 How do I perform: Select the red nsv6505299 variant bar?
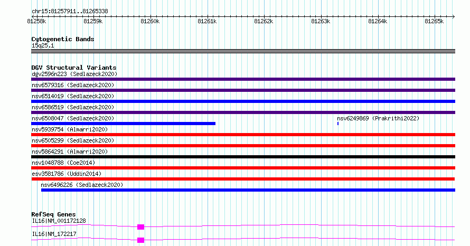[243, 146]
